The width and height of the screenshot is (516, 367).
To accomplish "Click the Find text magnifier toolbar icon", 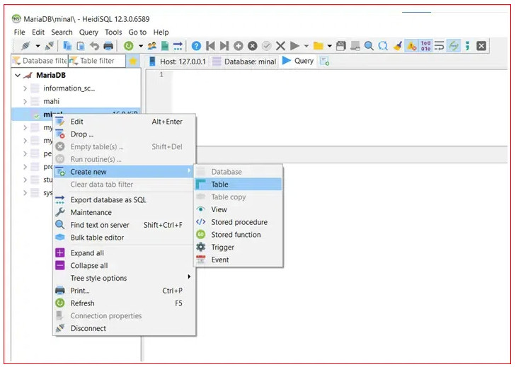I will (x=369, y=46).
